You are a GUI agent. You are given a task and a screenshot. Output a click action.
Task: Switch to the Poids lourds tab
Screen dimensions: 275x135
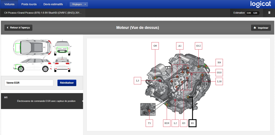coord(29,4)
